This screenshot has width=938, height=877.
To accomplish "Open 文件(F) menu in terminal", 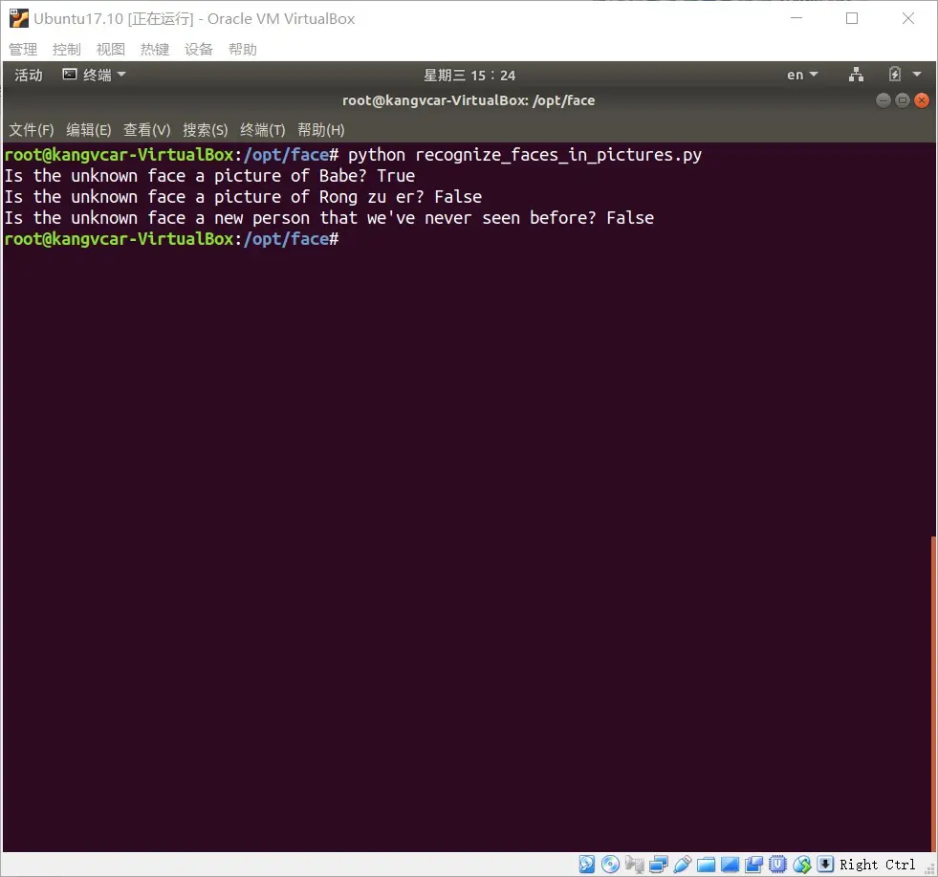I will (x=32, y=130).
